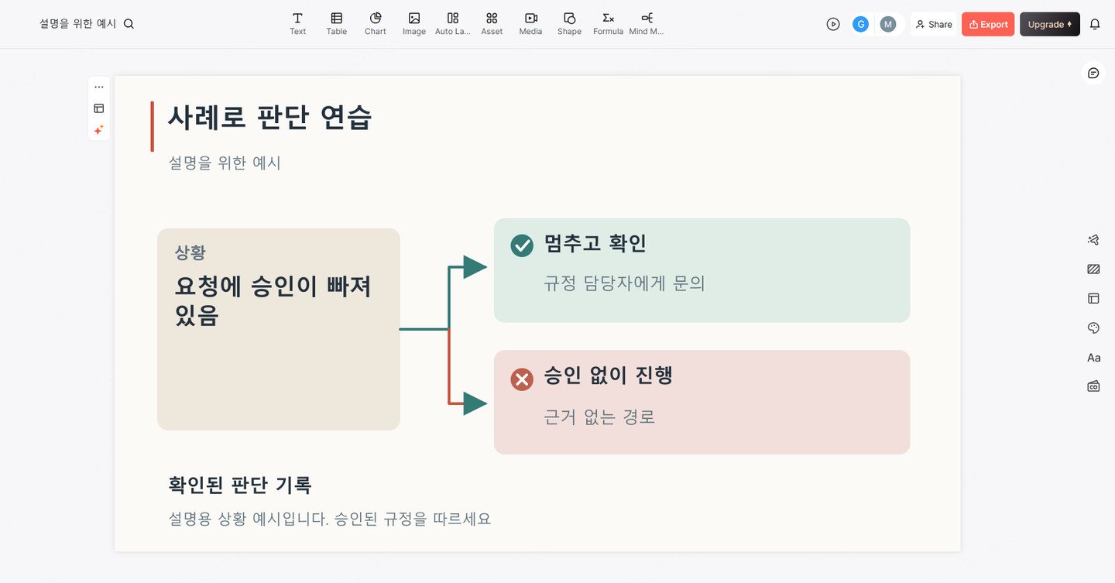Viewport: 1115px width, 583px height.
Task: Open the M collaborator avatar
Action: [x=888, y=24]
